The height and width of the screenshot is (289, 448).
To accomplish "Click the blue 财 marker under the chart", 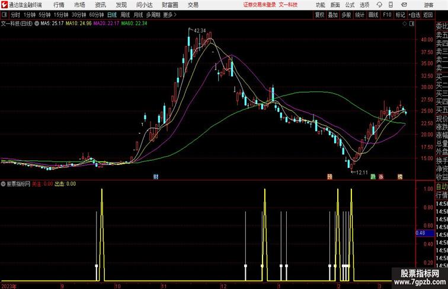I will pyautogui.click(x=156, y=177).
